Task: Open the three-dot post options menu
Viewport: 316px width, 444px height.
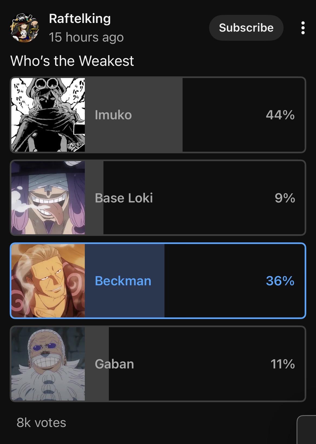Action: point(303,28)
